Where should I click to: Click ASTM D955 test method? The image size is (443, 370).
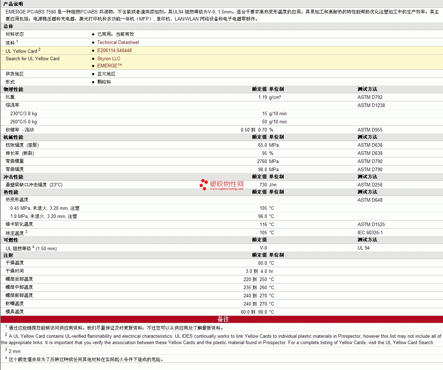(370, 130)
